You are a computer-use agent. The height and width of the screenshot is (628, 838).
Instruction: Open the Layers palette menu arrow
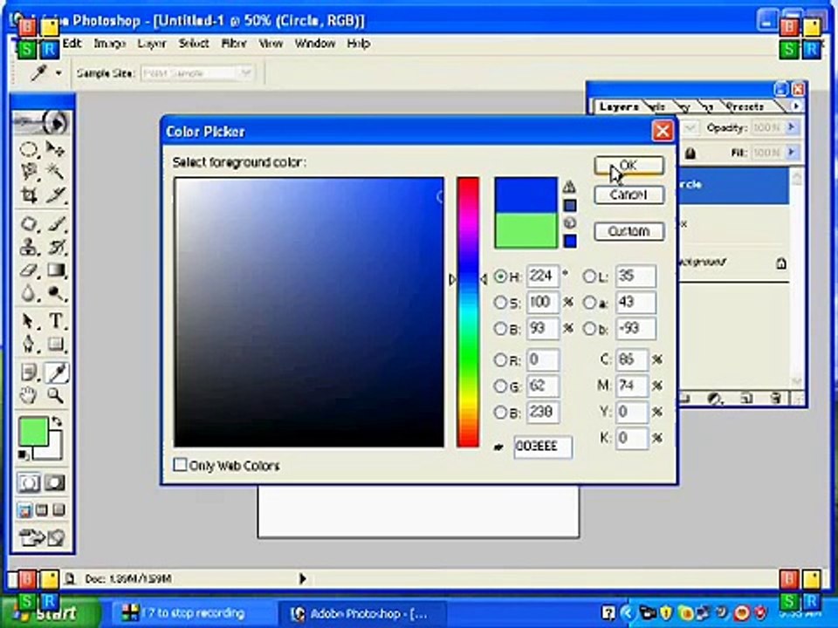point(796,106)
